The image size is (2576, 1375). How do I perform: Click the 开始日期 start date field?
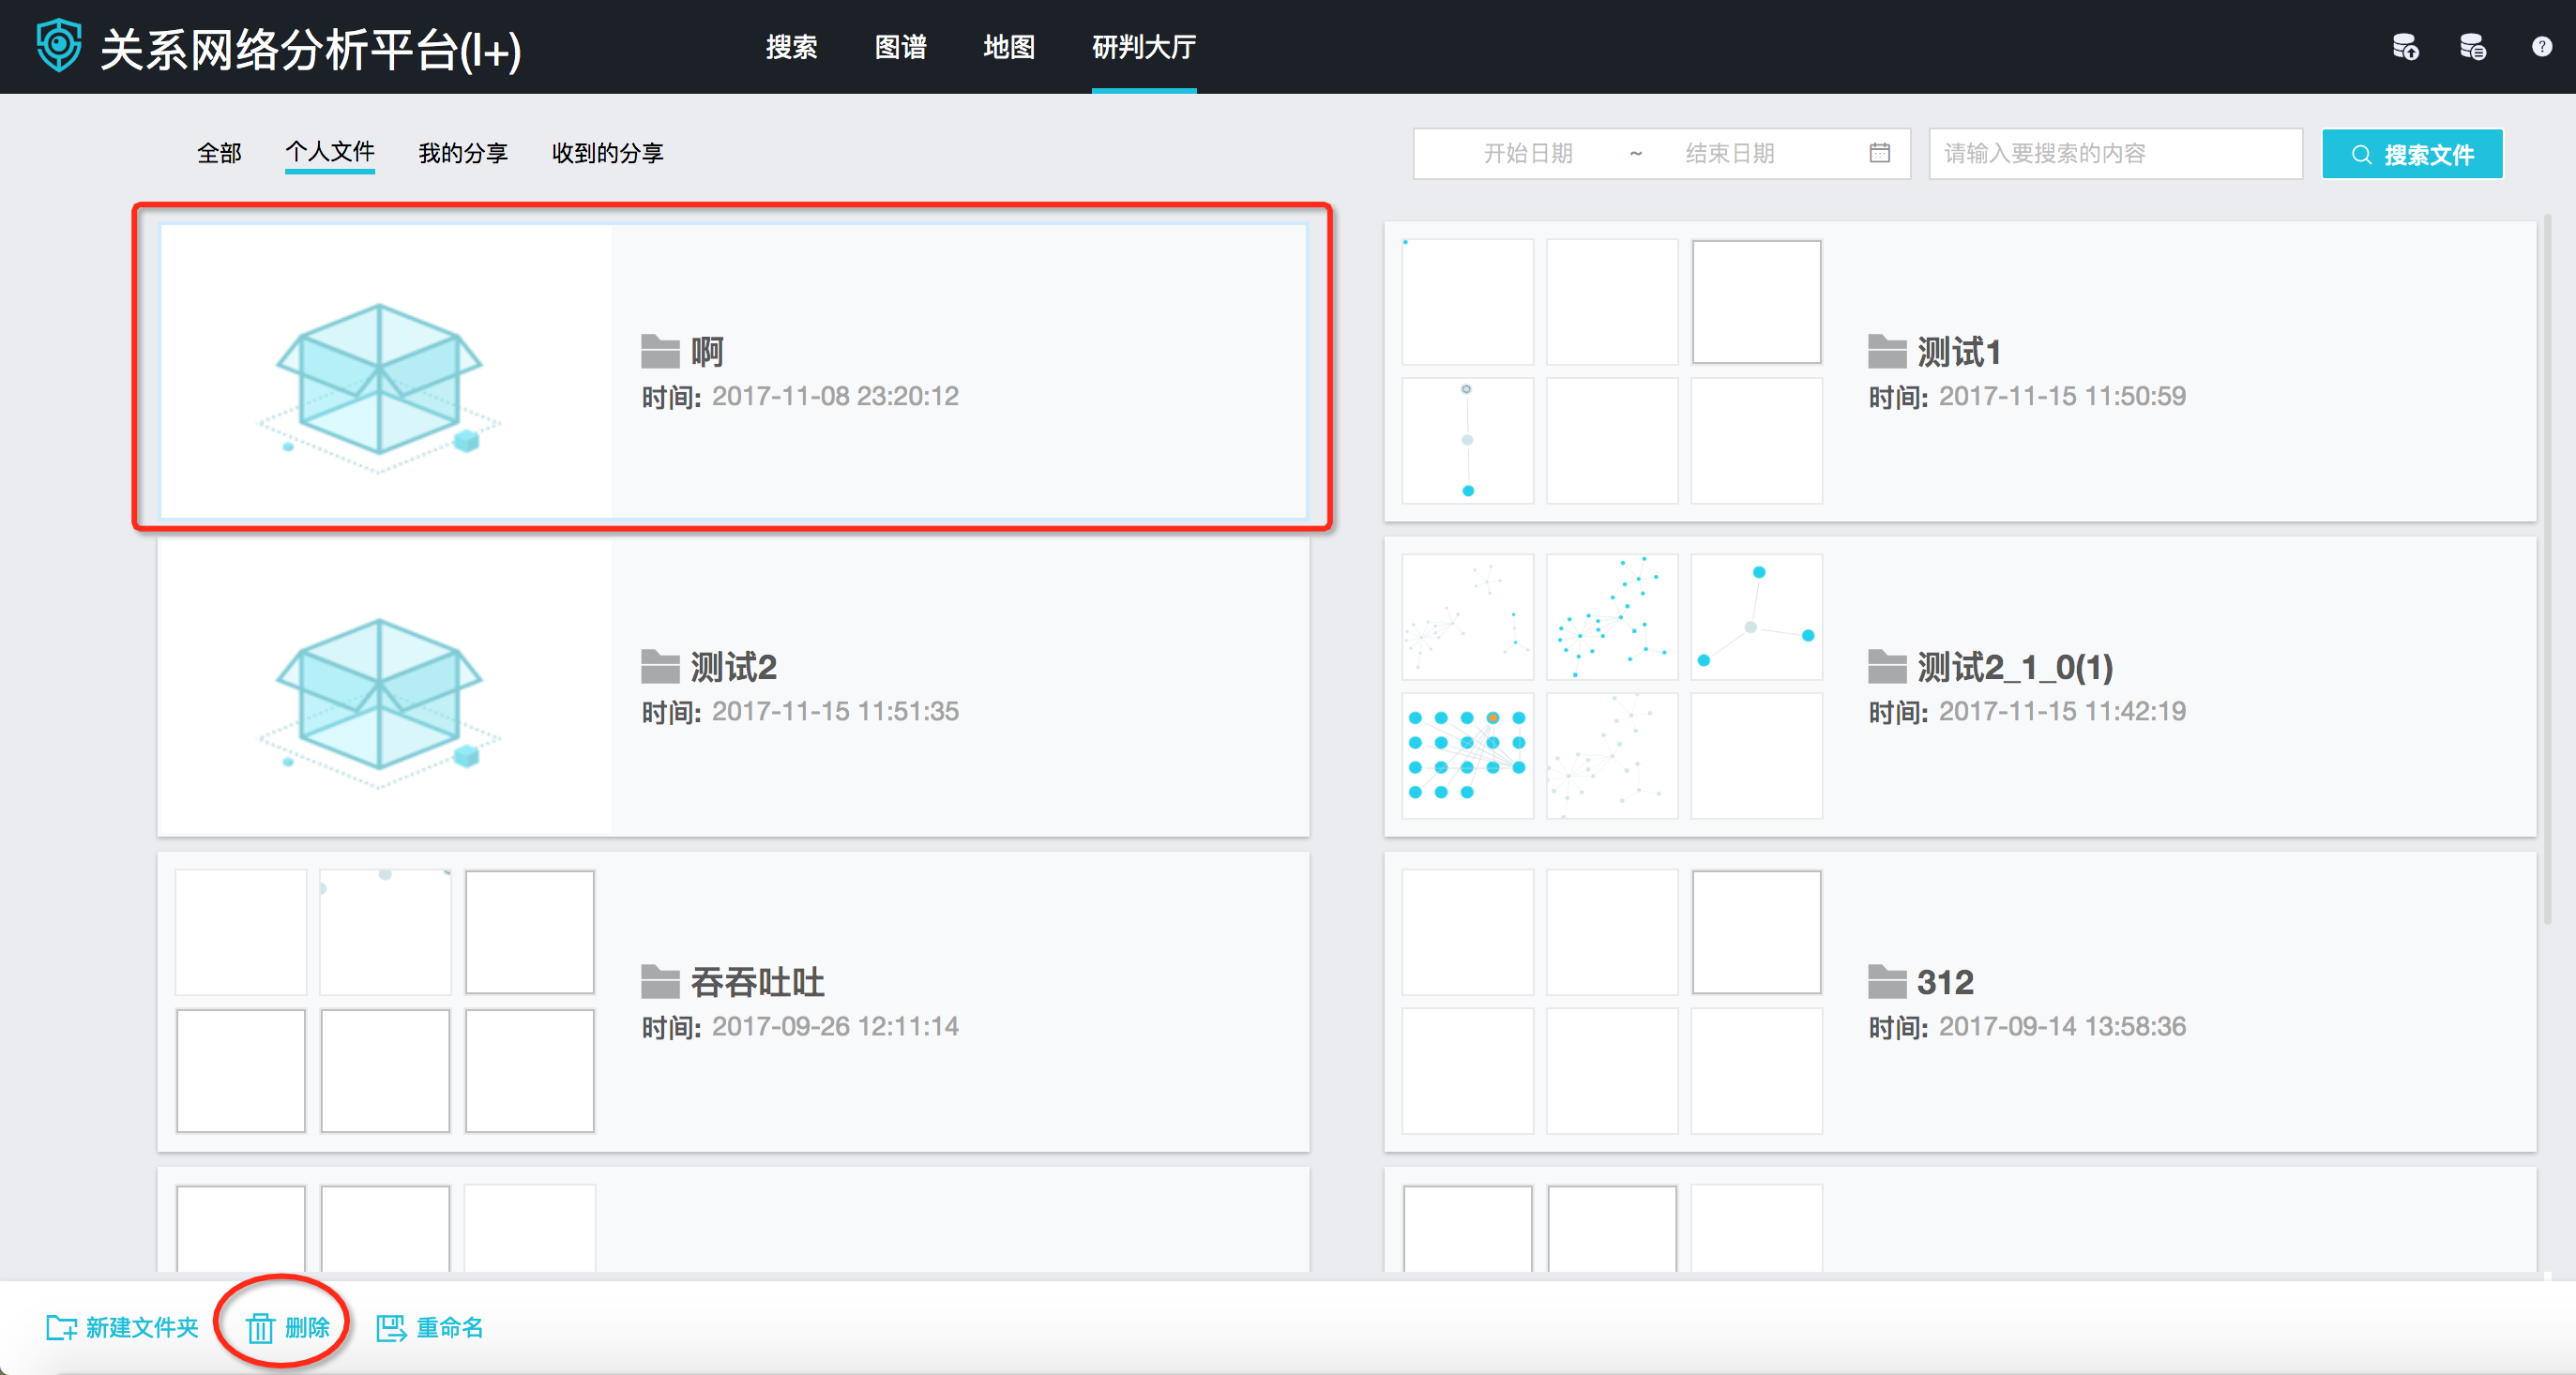point(1527,153)
